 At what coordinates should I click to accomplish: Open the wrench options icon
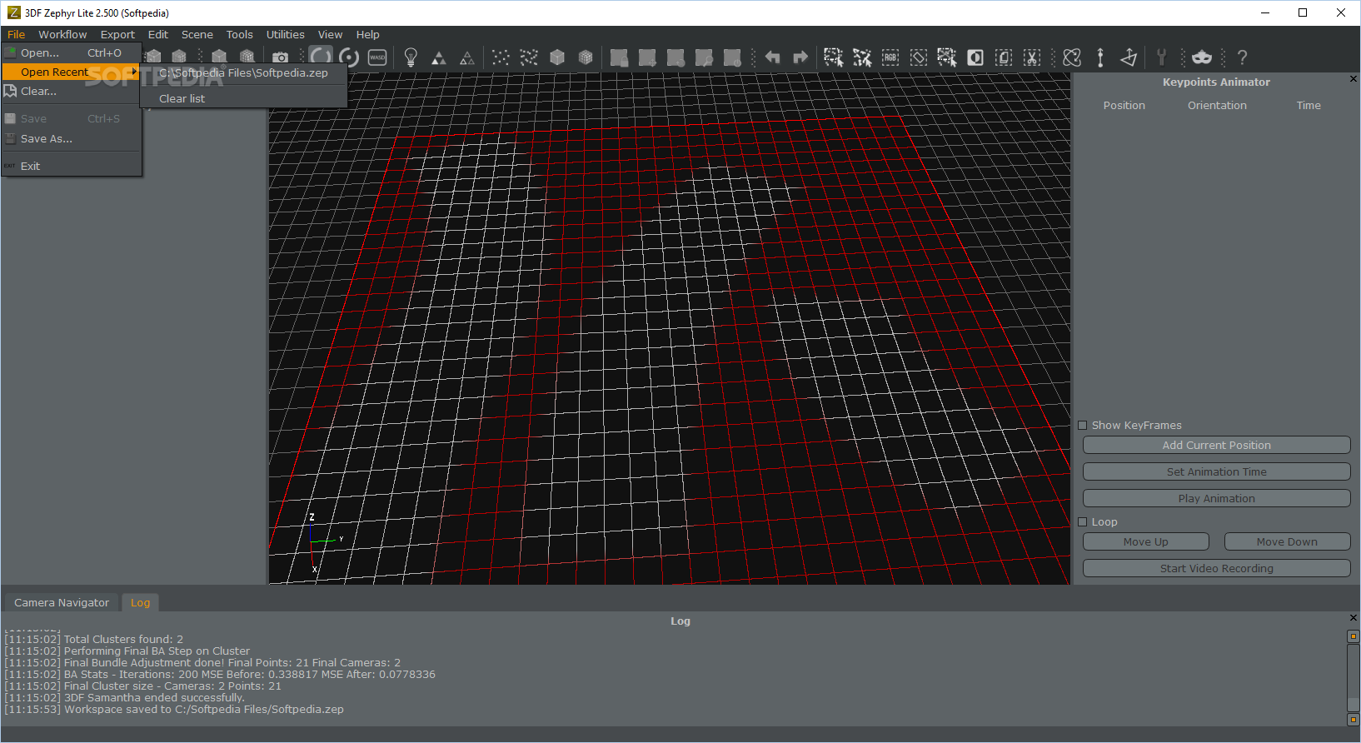pos(1162,57)
